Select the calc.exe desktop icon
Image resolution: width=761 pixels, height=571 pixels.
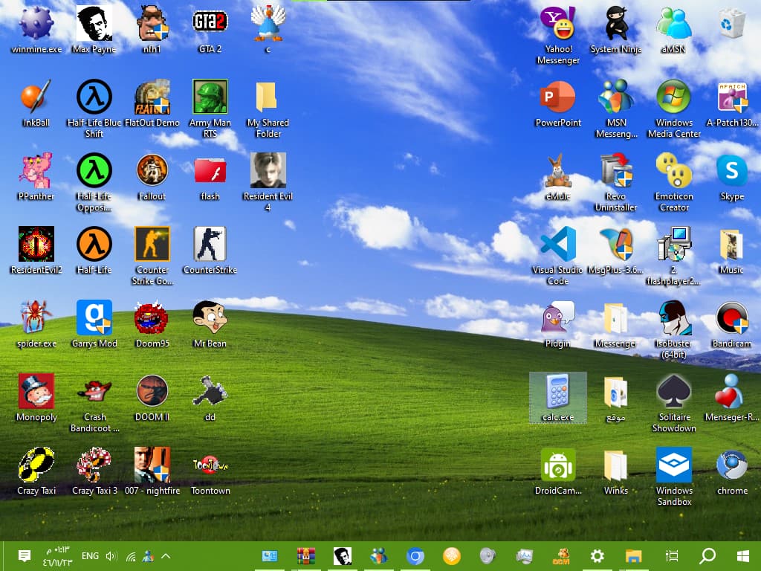tap(558, 392)
